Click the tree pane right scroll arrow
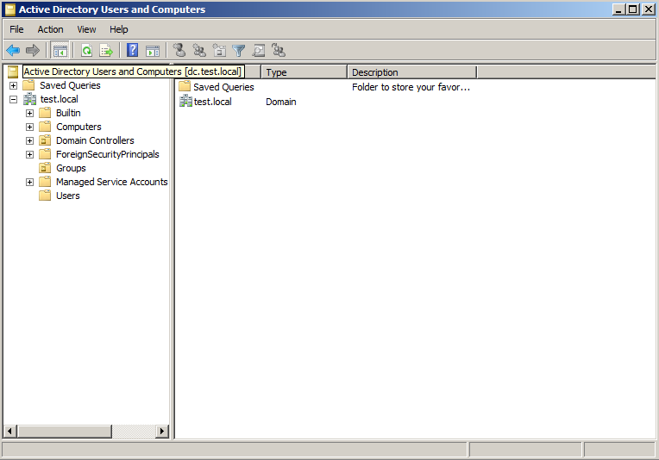Viewport: 659px width, 460px height. [x=162, y=431]
